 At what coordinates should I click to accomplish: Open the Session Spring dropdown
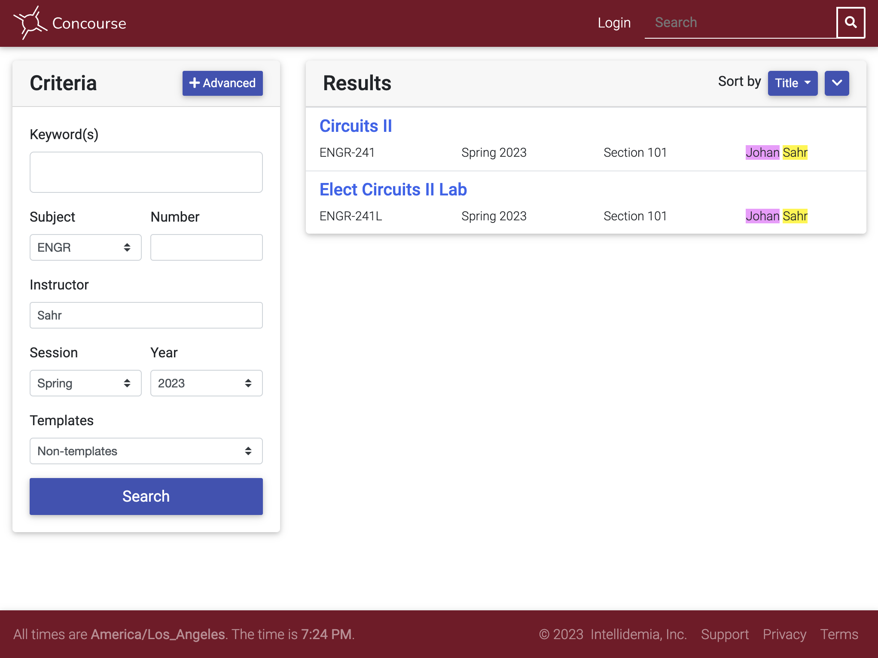[85, 383]
